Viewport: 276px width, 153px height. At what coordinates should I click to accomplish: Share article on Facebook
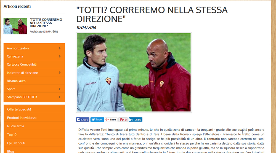click(83, 120)
